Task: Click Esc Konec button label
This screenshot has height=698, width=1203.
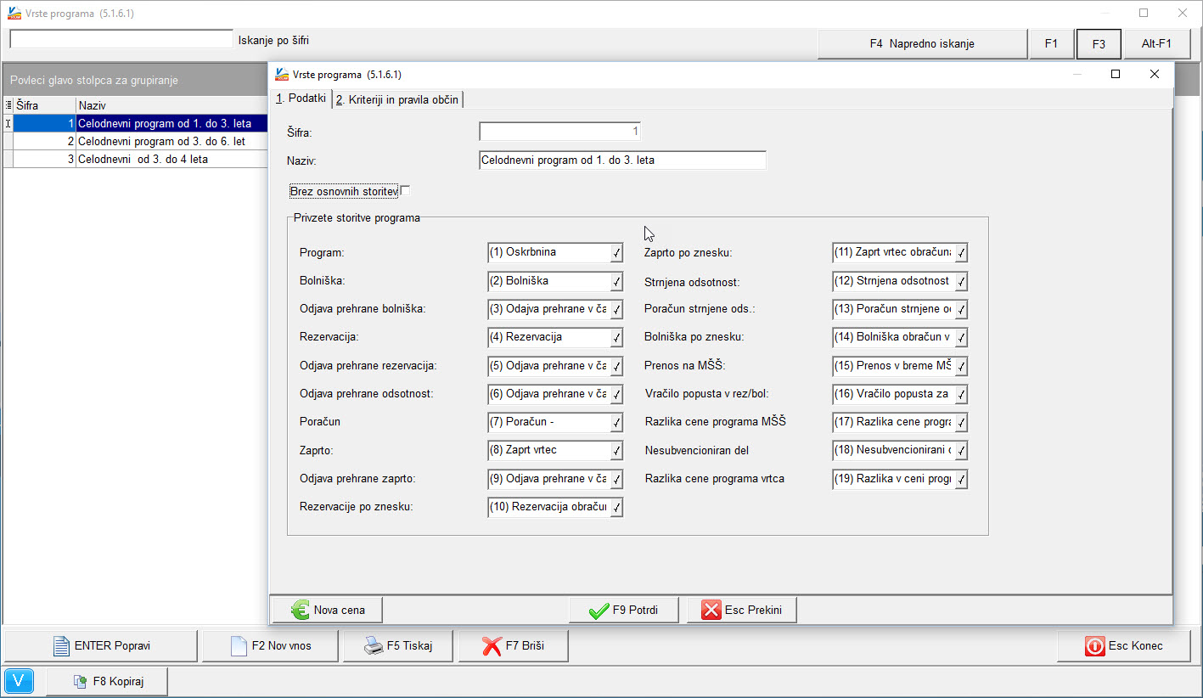Action: coord(1135,646)
